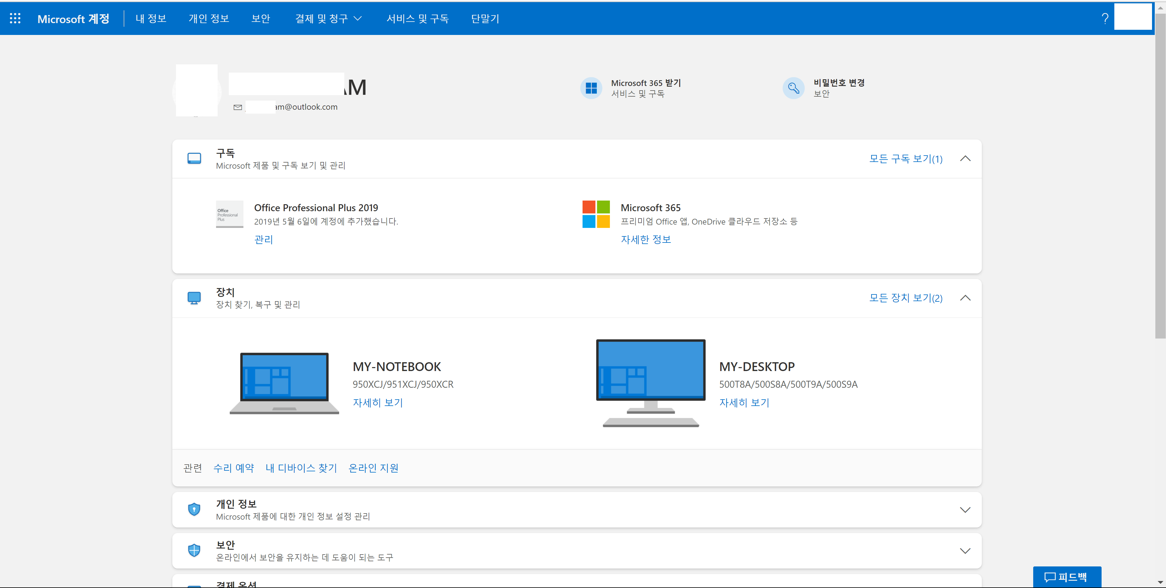Click the Microsoft 계정 brand title
1166x588 pixels.
[x=73, y=19]
